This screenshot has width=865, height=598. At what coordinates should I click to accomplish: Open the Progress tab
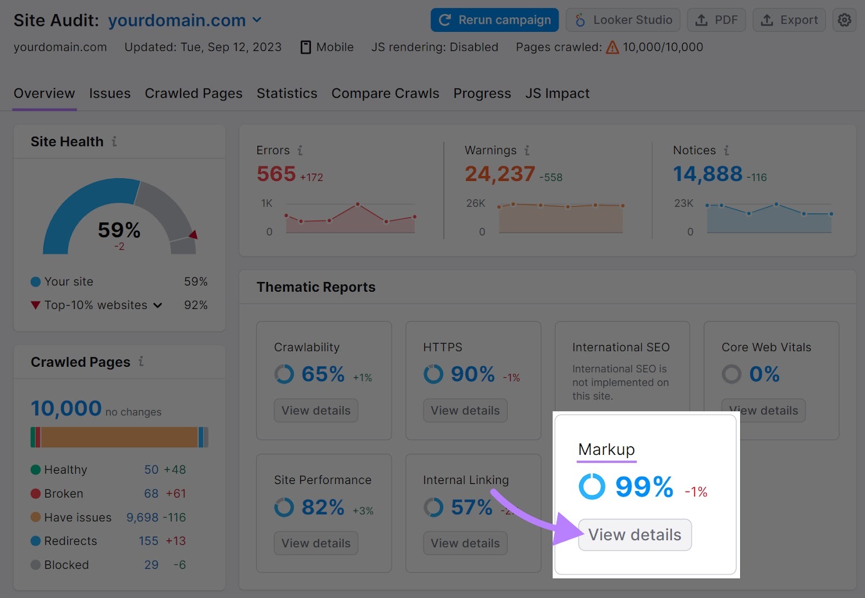(482, 93)
